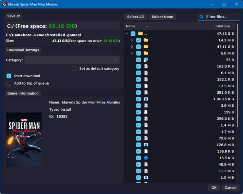The image size is (243, 194).
Task: Click Select All button
Action: 135,17
